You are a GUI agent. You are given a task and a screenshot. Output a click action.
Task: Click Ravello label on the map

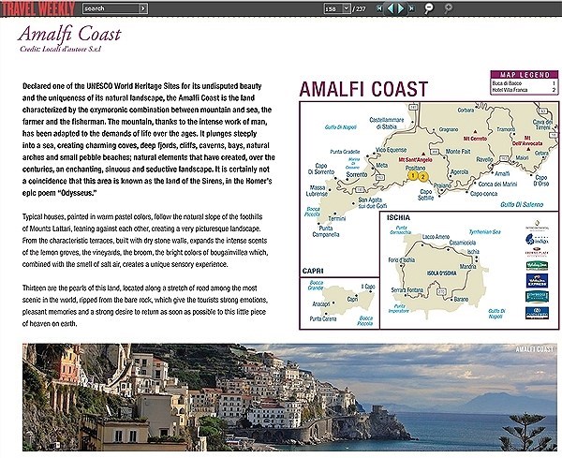[x=484, y=159]
